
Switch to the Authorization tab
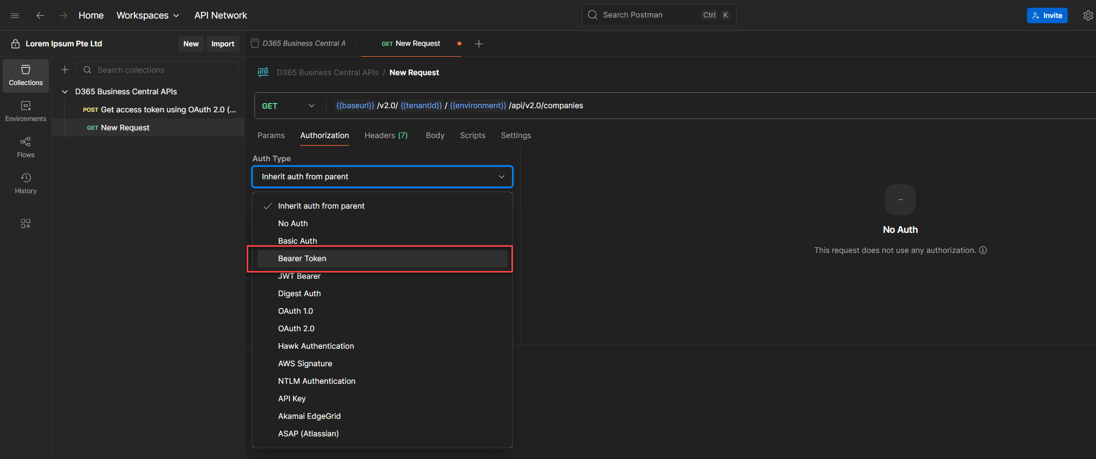pyautogui.click(x=324, y=135)
